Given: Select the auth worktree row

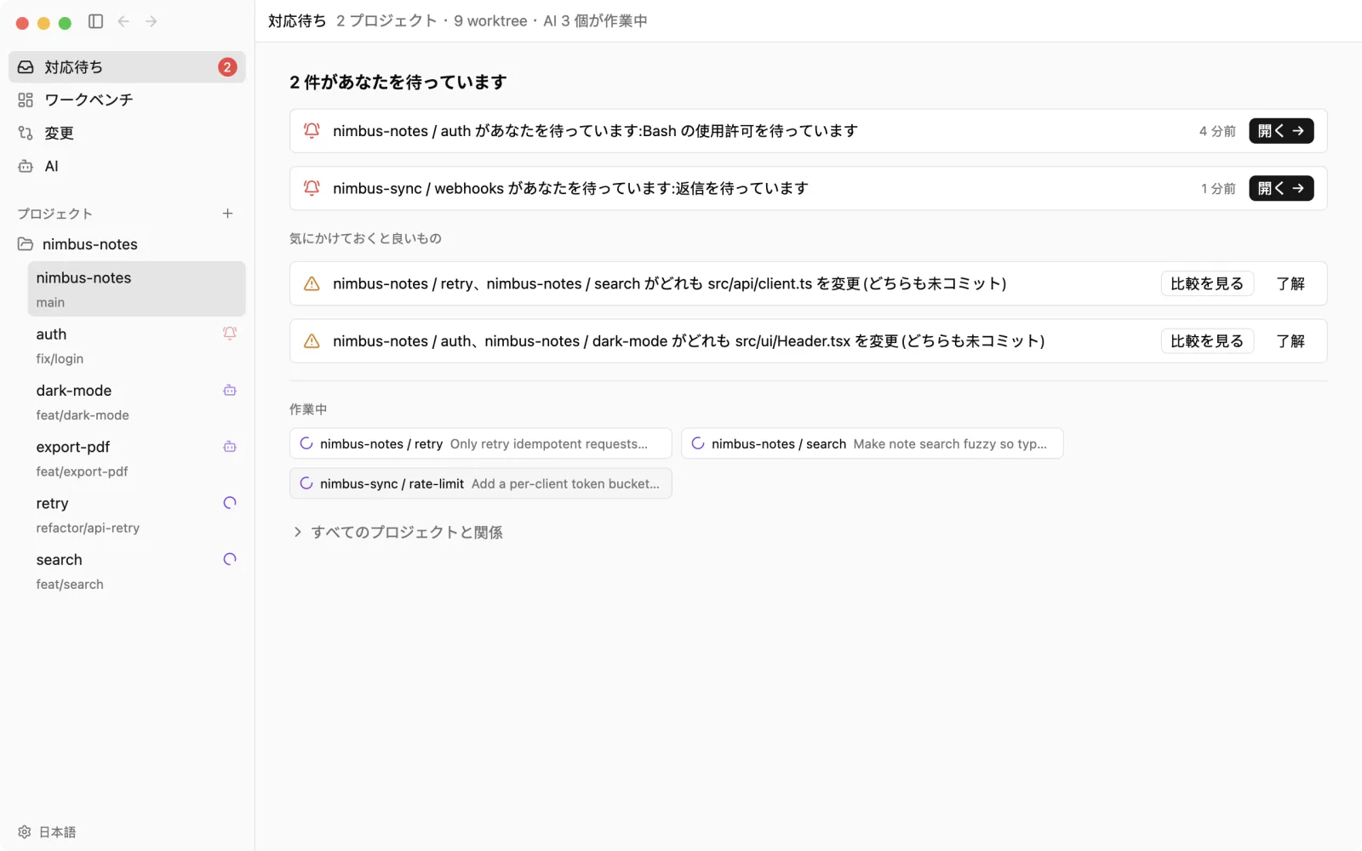Looking at the screenshot, I should coord(137,346).
